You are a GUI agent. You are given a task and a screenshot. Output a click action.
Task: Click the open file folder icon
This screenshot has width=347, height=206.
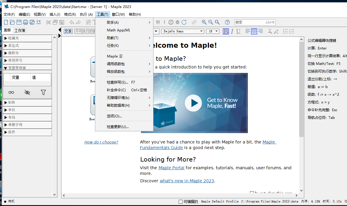[x=12, y=22]
